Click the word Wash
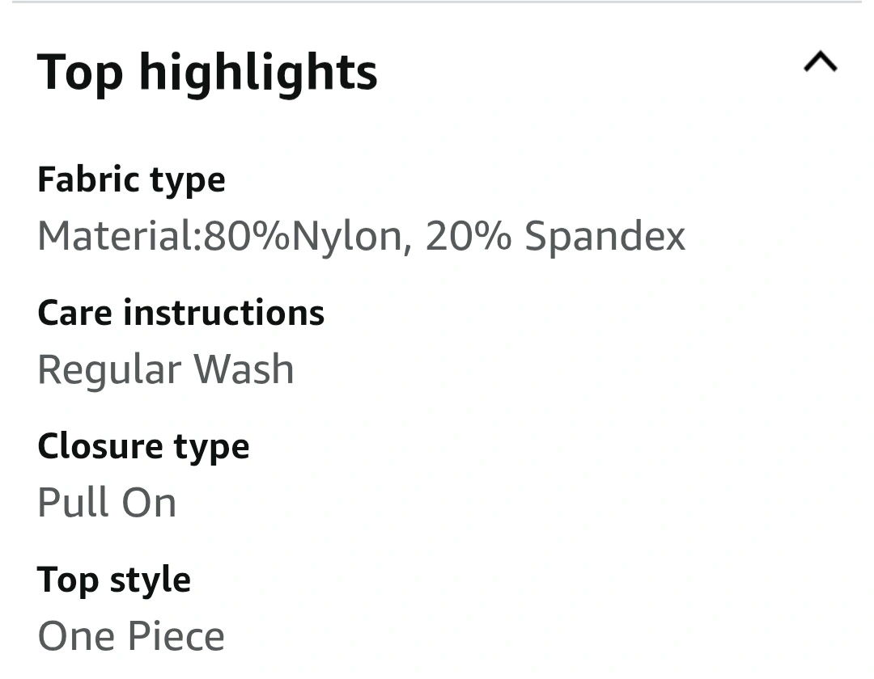The image size is (874, 679). [243, 369]
